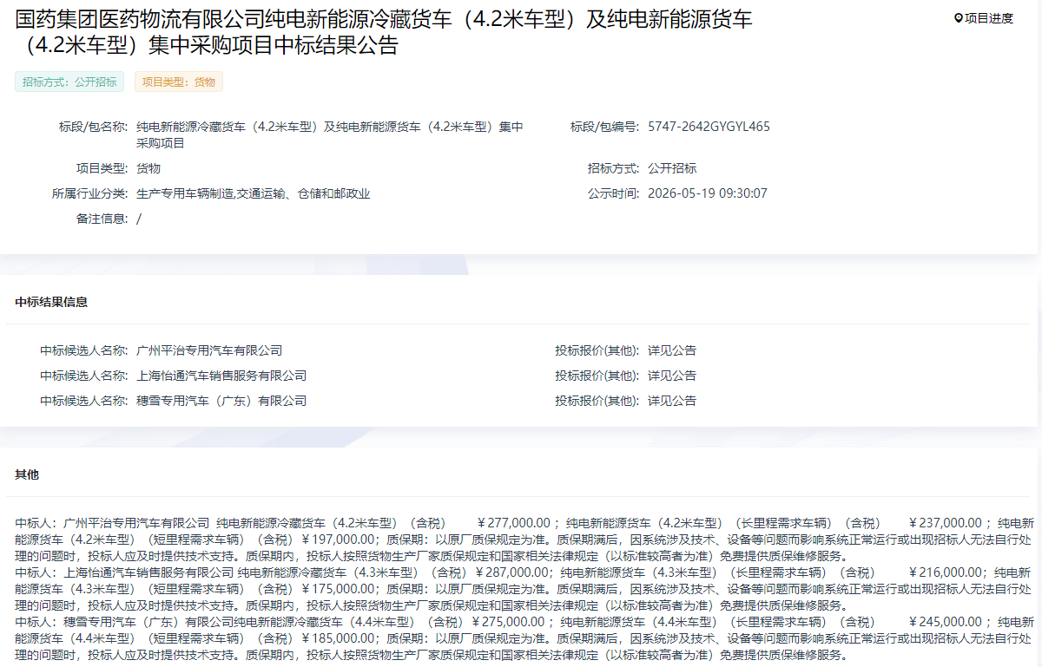Viewport: 1042px width, 667px height.
Task: Click the price ￥237,000.00 in the details
Action: point(945,523)
